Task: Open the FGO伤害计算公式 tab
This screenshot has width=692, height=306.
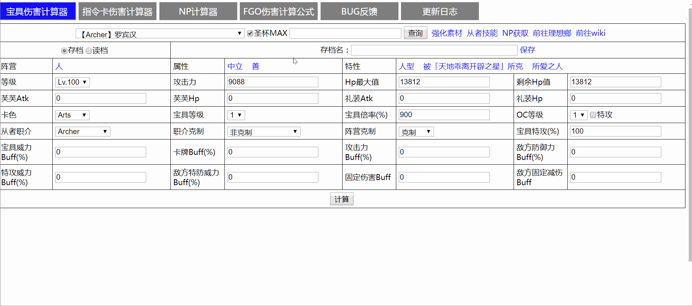Action: coord(279,11)
